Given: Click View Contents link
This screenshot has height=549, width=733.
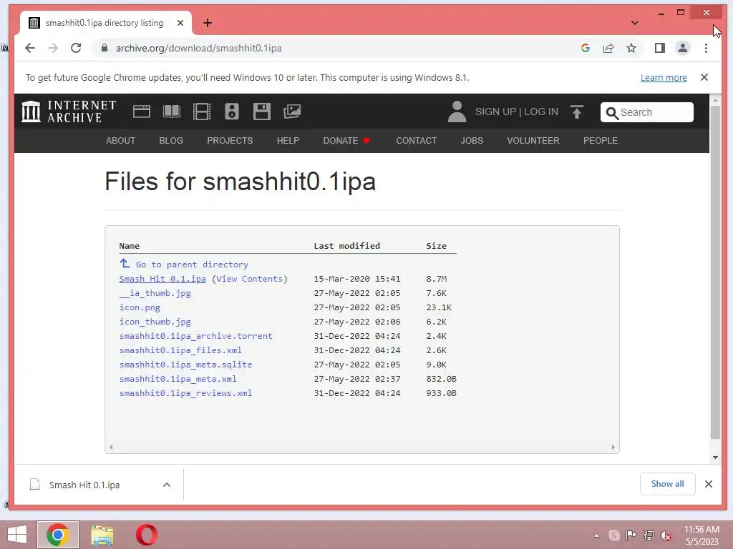Looking at the screenshot, I should [x=249, y=279].
